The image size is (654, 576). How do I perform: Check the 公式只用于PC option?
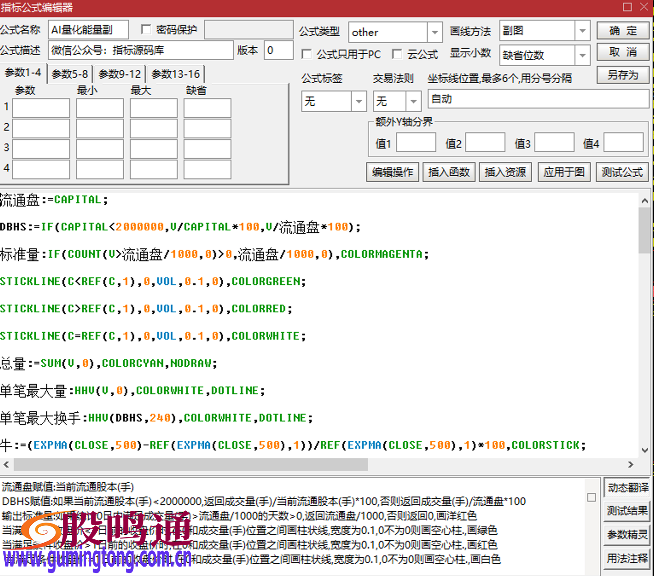click(307, 54)
